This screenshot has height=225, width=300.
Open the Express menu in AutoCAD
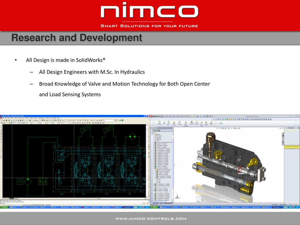(x=36, y=118)
